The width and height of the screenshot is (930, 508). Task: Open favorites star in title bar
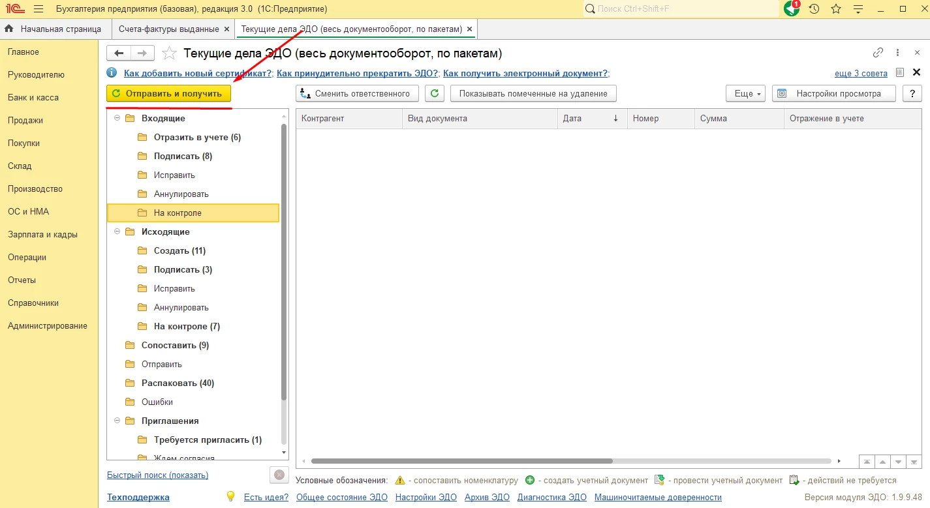(836, 9)
